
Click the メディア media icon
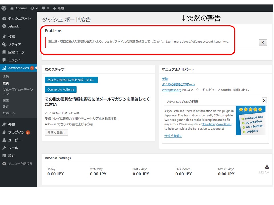tap(4, 44)
